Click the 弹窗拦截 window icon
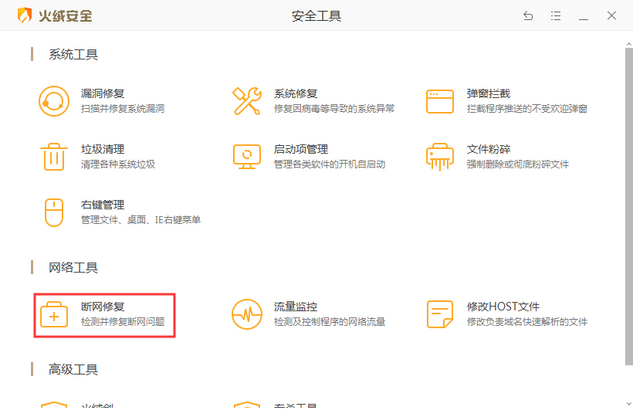633x417 pixels. [x=440, y=101]
